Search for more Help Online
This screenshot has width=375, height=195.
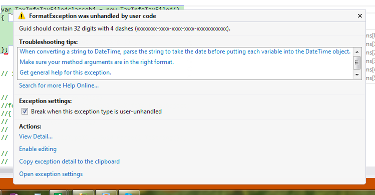click(59, 85)
